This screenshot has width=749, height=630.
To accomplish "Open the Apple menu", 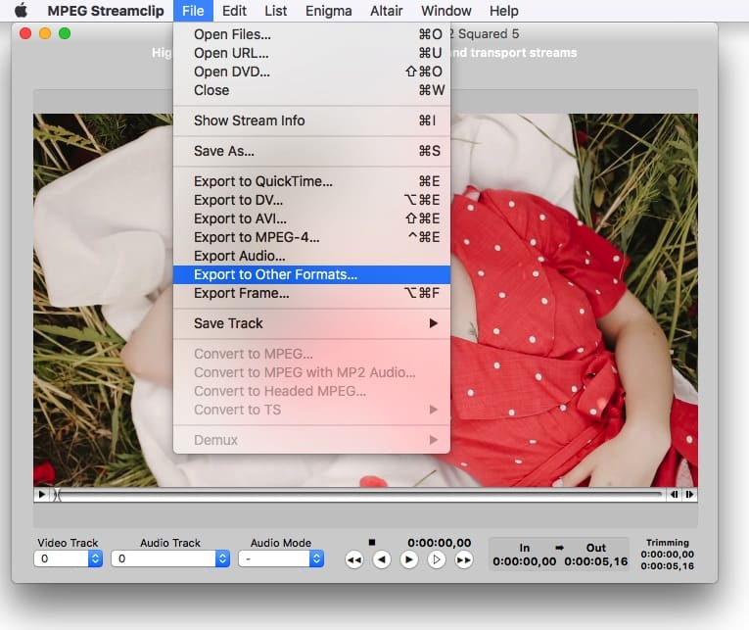I will (21, 11).
